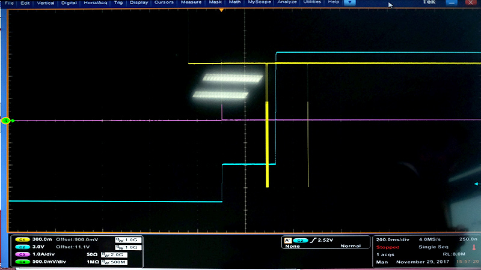
Task: Click the Offset:11.1V readout
Action: 73,247
